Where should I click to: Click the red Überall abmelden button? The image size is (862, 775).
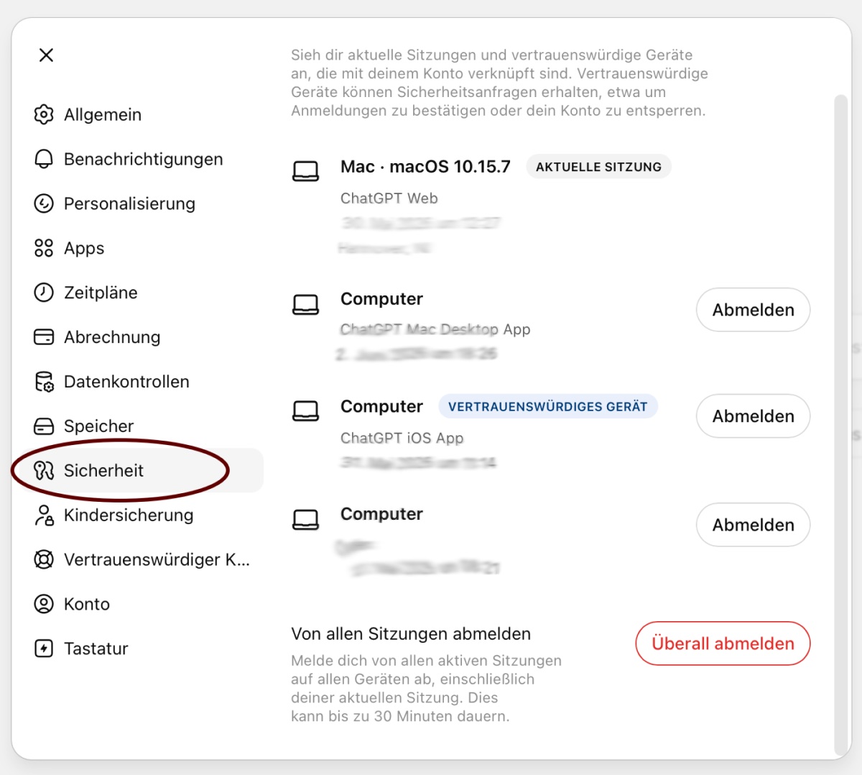point(723,643)
